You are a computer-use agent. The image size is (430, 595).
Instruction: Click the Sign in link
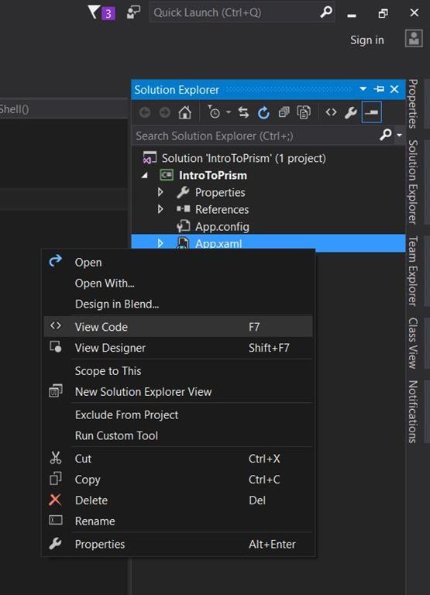pyautogui.click(x=367, y=40)
